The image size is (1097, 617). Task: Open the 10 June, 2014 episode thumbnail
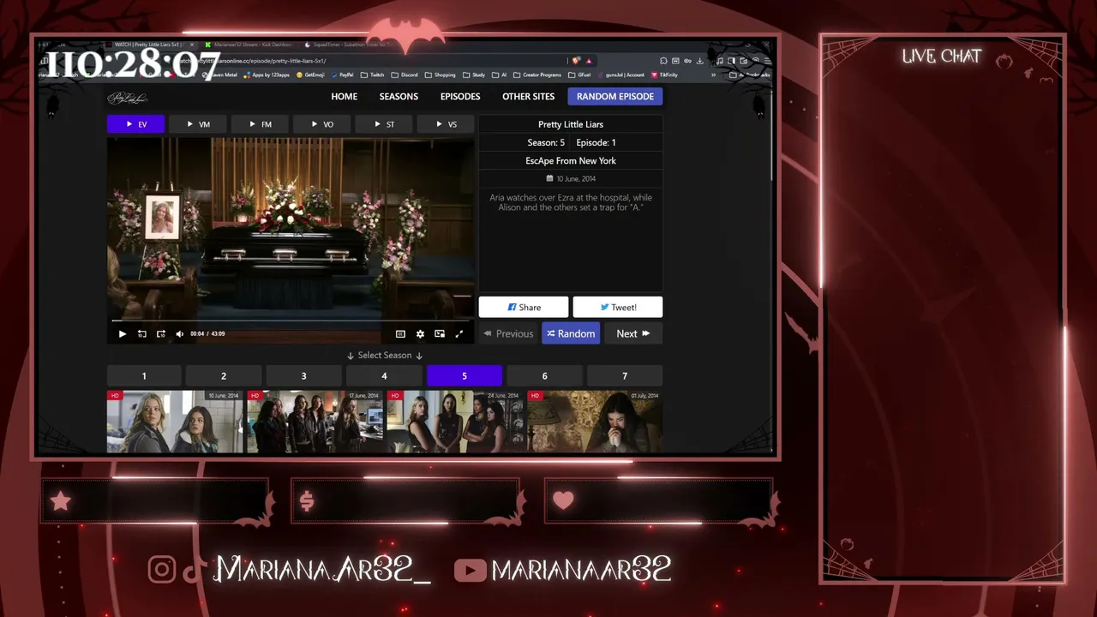tap(175, 422)
